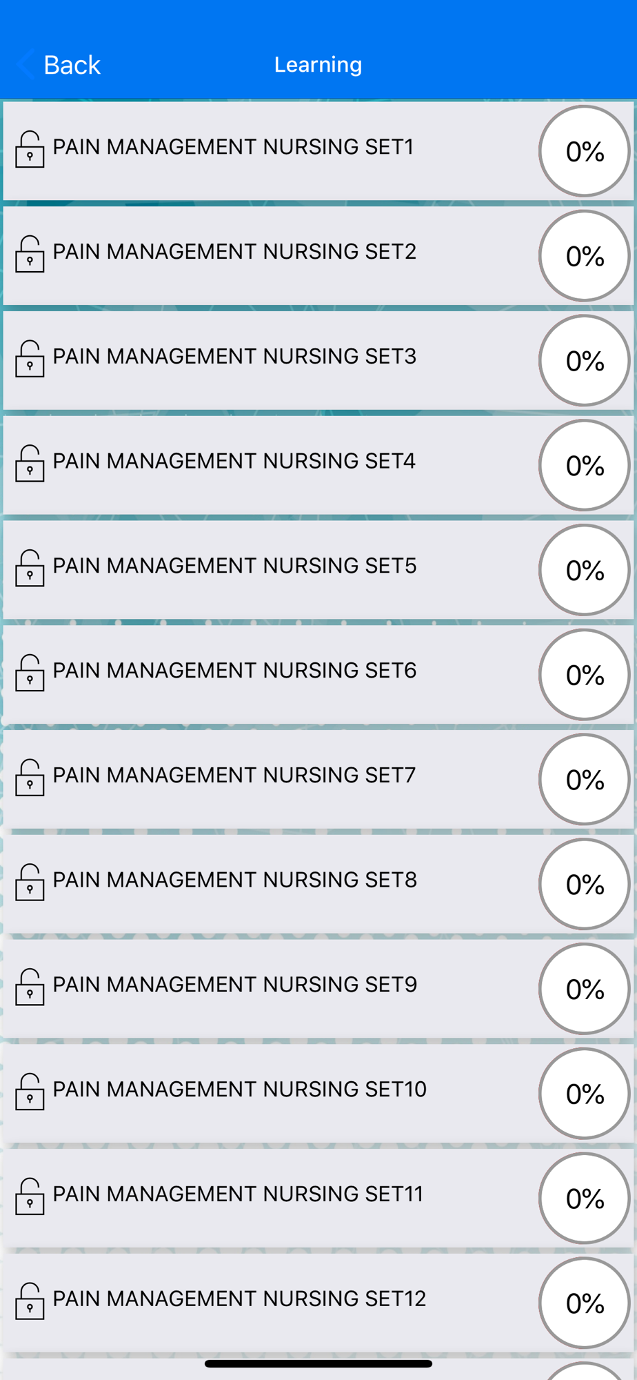Click the 0% progress circle for SET4
Viewport: 637px width, 1380px height.
584,465
